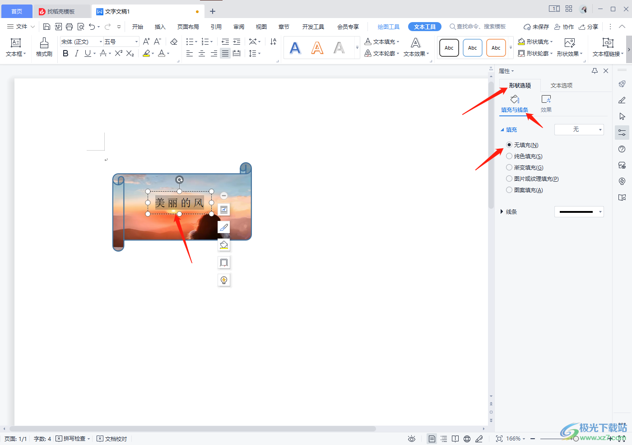Click the font color A swatch
The image size is (632, 445).
(162, 54)
